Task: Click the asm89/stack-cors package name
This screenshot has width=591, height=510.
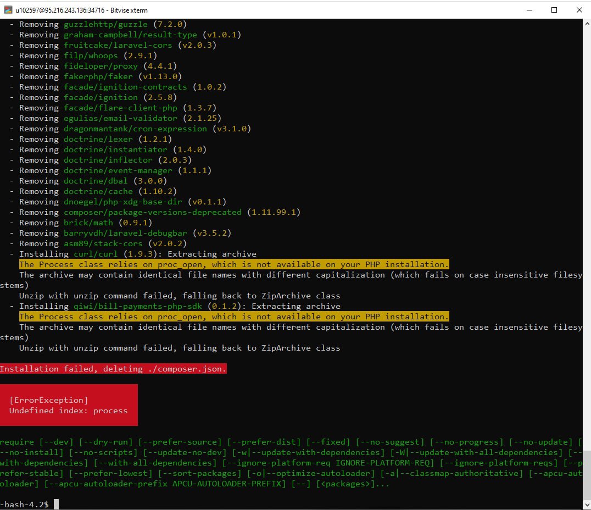Action: pos(103,243)
